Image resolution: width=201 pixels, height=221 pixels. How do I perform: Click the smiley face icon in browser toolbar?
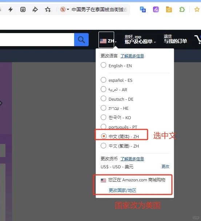23,9
